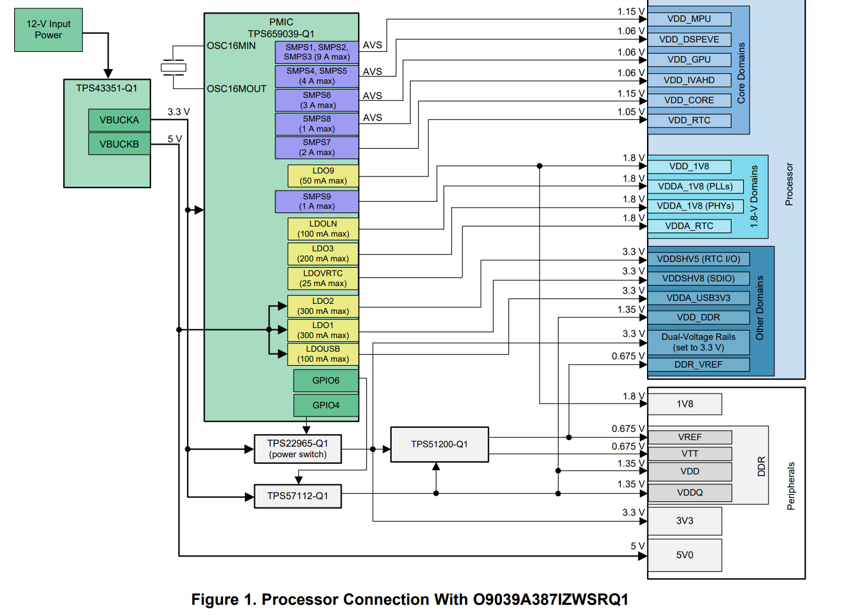Select the SMPS4, SMPS5 block

click(317, 76)
